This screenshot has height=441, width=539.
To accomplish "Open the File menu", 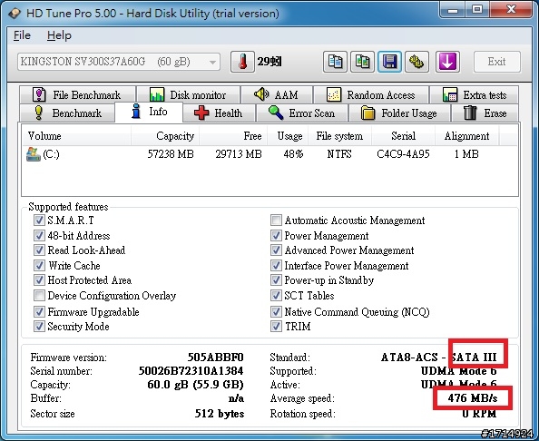I will [22, 35].
